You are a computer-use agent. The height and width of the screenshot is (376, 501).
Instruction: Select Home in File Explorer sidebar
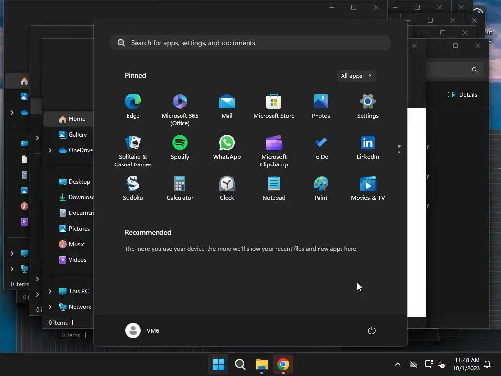tap(68, 119)
